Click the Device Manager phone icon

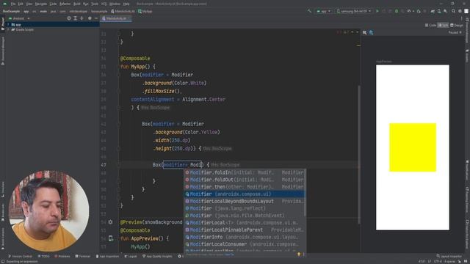pyautogui.click(x=439, y=11)
